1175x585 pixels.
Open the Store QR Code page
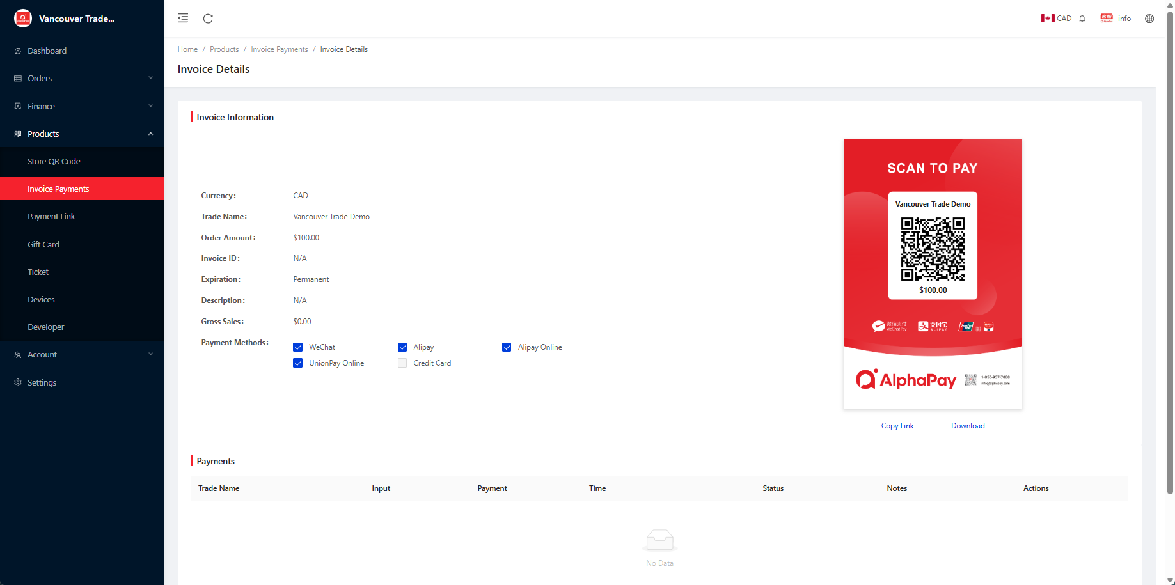(x=54, y=162)
